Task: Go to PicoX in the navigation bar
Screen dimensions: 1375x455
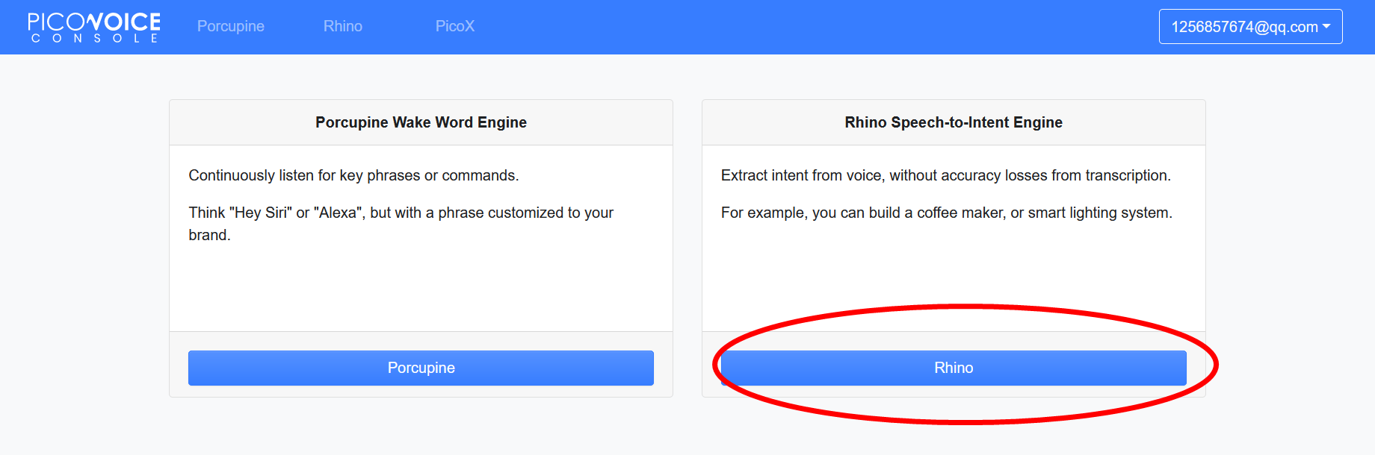Action: [454, 26]
